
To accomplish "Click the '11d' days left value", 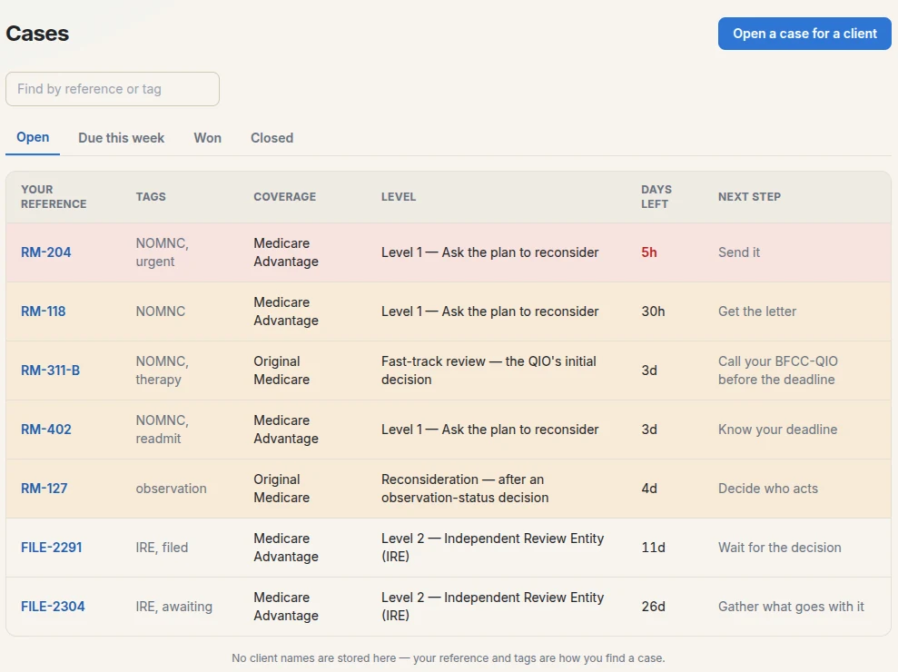I will 653,547.
